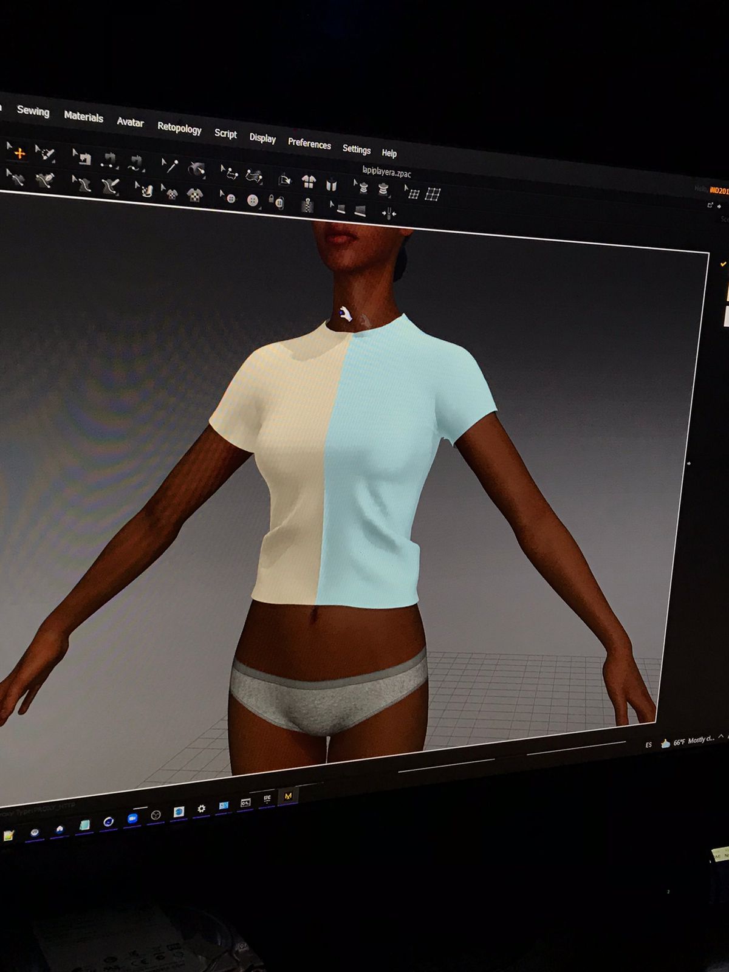
Task: Open the Avatar menu
Action: [x=130, y=122]
